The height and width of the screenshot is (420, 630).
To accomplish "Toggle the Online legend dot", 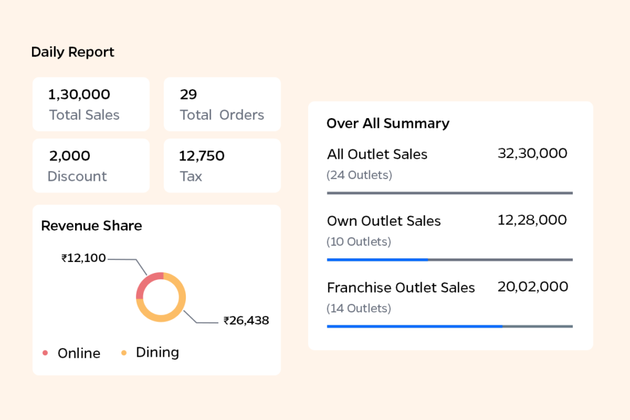I will tap(45, 353).
